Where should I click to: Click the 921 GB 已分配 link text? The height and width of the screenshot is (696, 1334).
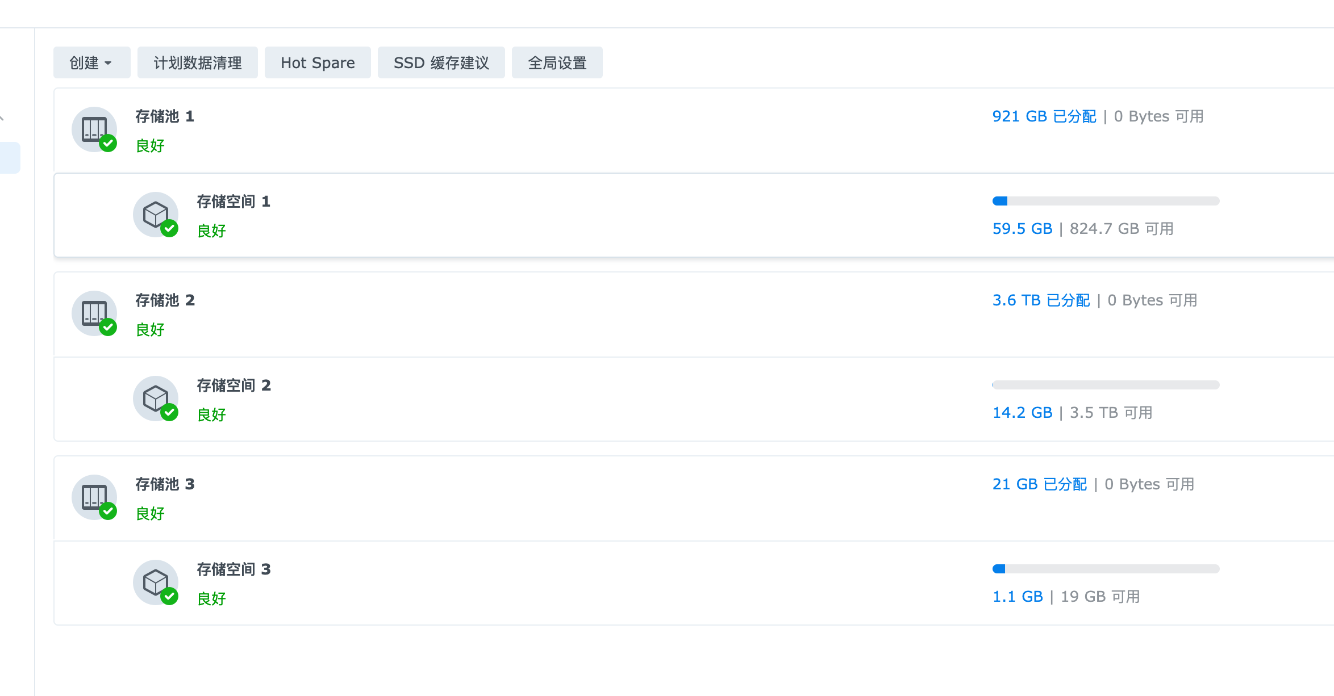(x=1044, y=116)
